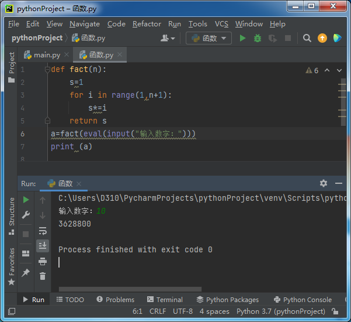The image size is (351, 322).
Task: Open the Problems tool window
Action: [116, 300]
